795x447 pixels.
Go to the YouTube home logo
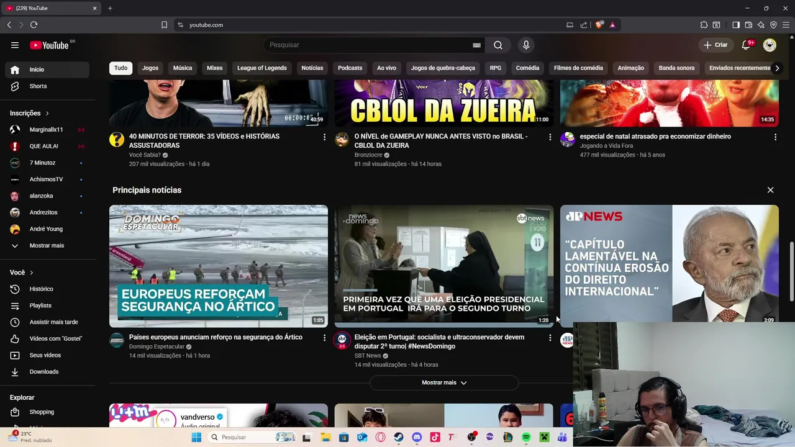[x=49, y=45]
